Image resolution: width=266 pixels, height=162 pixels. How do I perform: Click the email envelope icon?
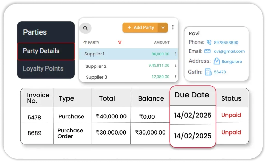pos(207,51)
